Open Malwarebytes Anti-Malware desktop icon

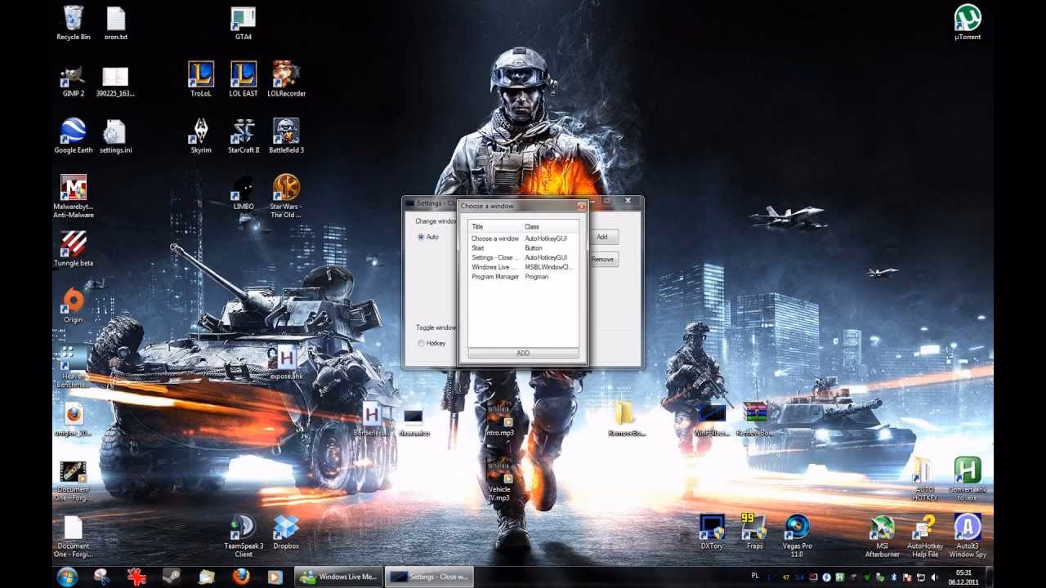74,196
